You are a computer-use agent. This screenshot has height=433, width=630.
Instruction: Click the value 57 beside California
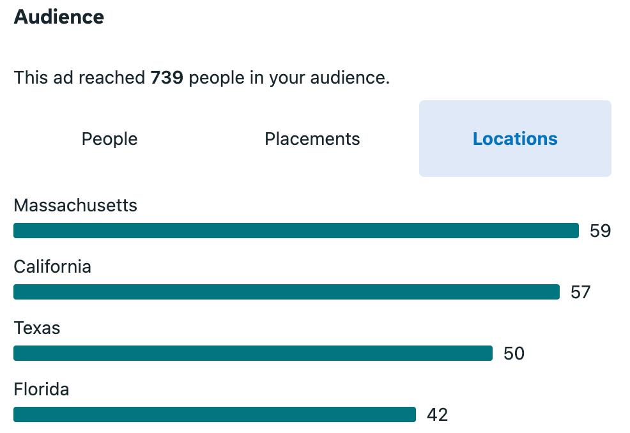pos(581,292)
